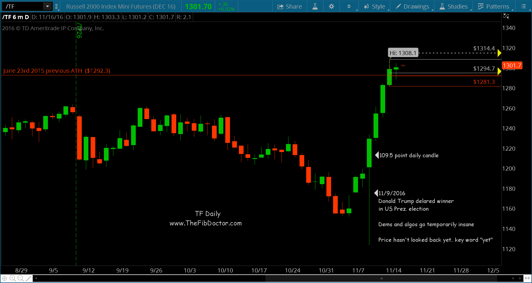This screenshot has height=283, width=532.
Task: Open the Style menu
Action: click(x=375, y=6)
